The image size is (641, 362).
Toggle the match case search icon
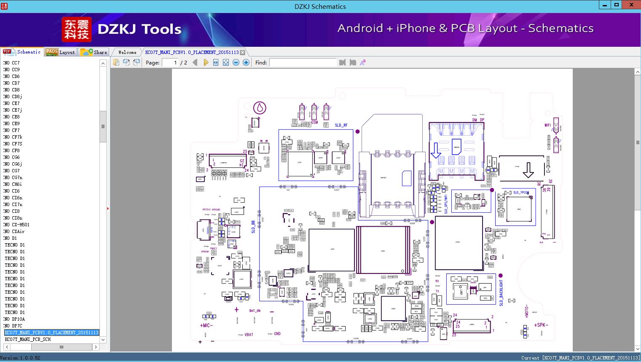click(362, 62)
